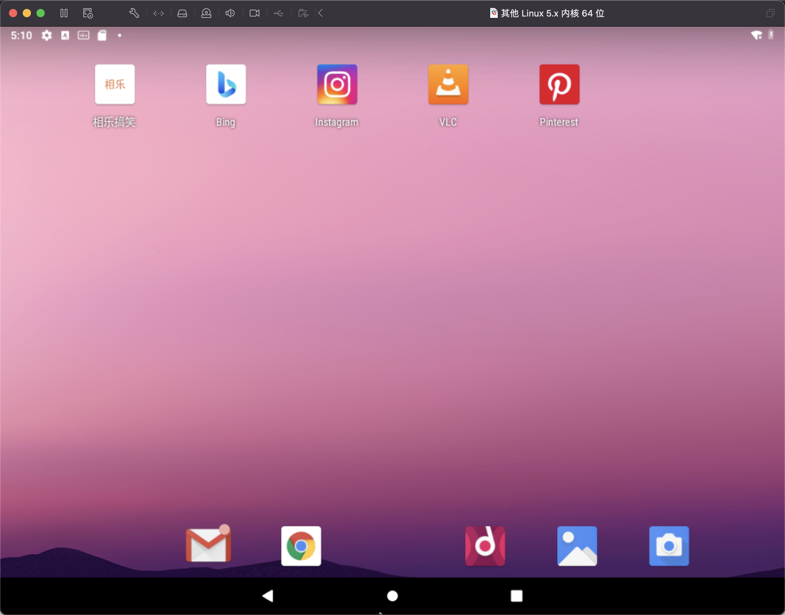Viewport: 785px width, 615px height.
Task: Launch the Bing app
Action: tap(226, 84)
